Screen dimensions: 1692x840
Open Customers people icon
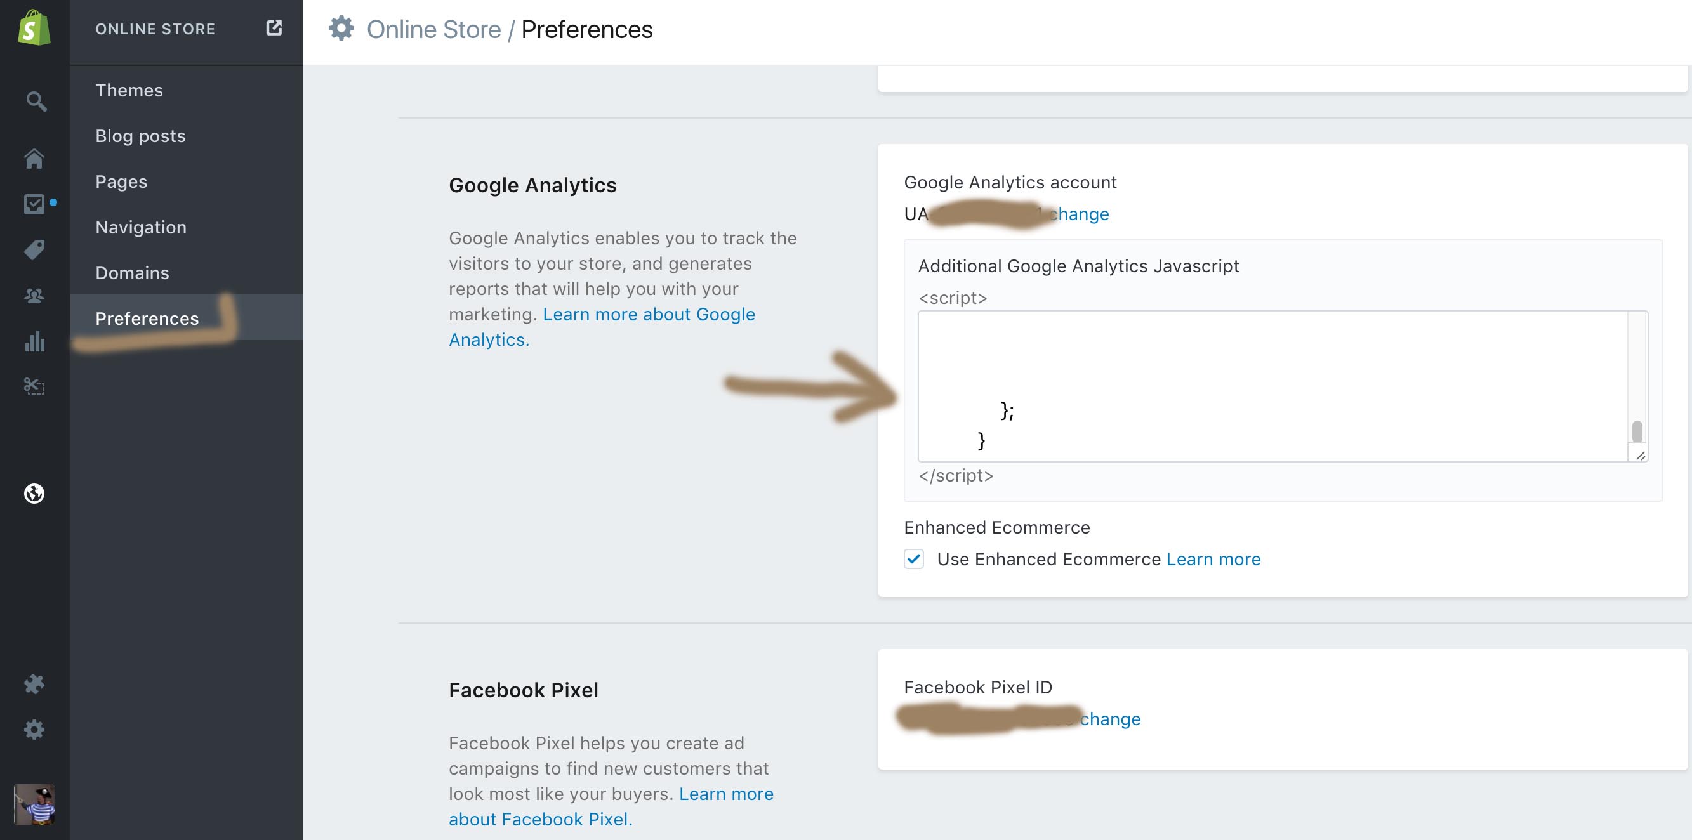pyautogui.click(x=34, y=296)
